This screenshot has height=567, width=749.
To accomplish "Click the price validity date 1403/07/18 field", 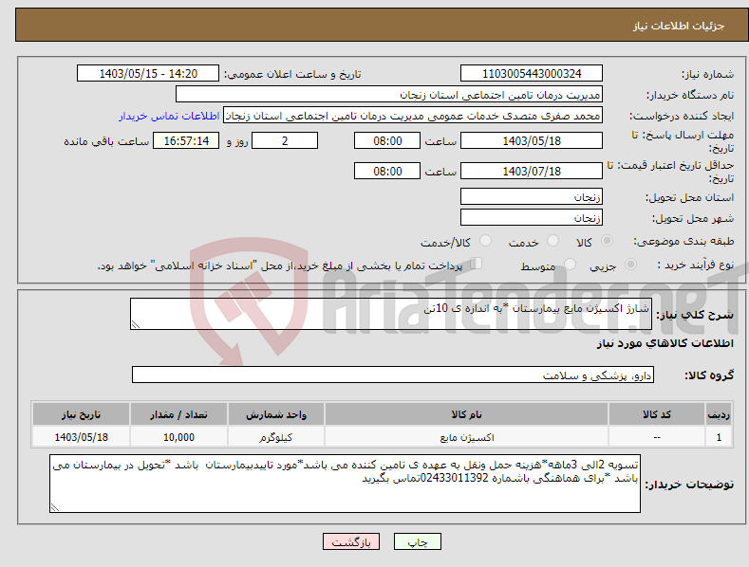I will (x=532, y=171).
